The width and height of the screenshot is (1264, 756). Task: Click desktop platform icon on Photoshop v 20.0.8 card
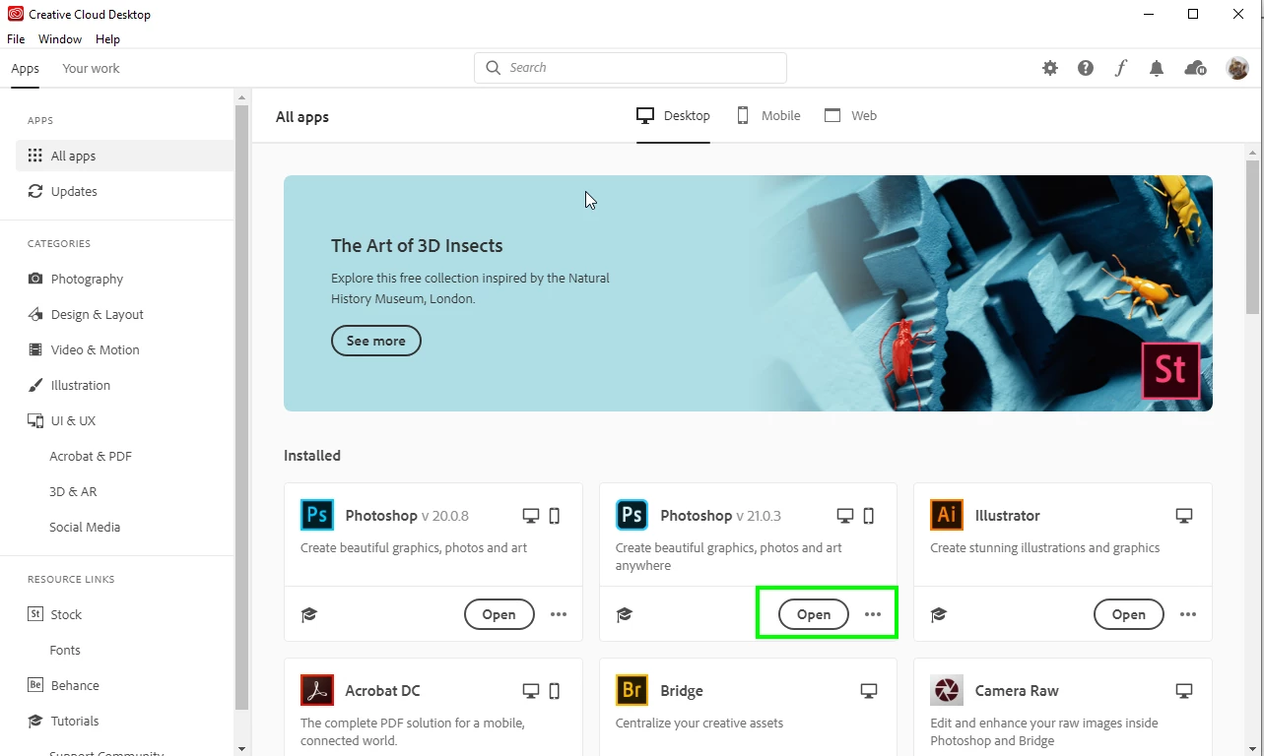tap(531, 516)
